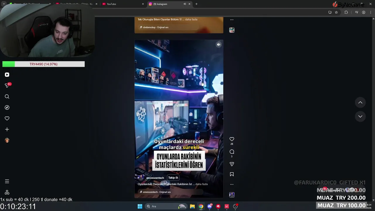This screenshot has width=375, height=211.
Task: Save the emreozentech reel with bookmark
Action: tap(232, 174)
